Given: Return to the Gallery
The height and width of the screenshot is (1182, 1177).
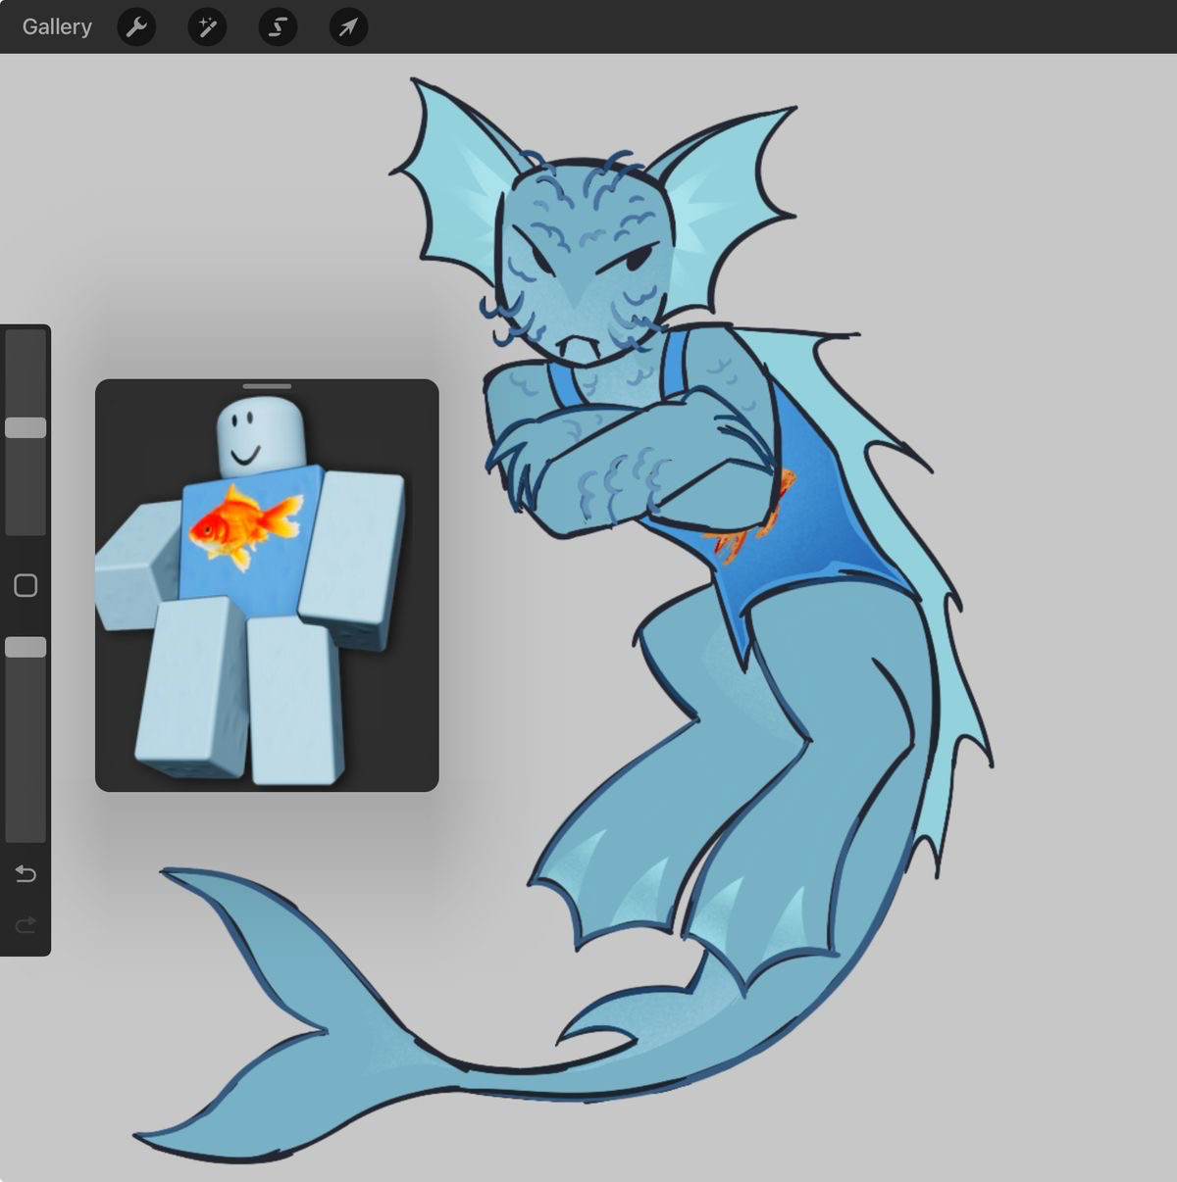Looking at the screenshot, I should coord(57,26).
